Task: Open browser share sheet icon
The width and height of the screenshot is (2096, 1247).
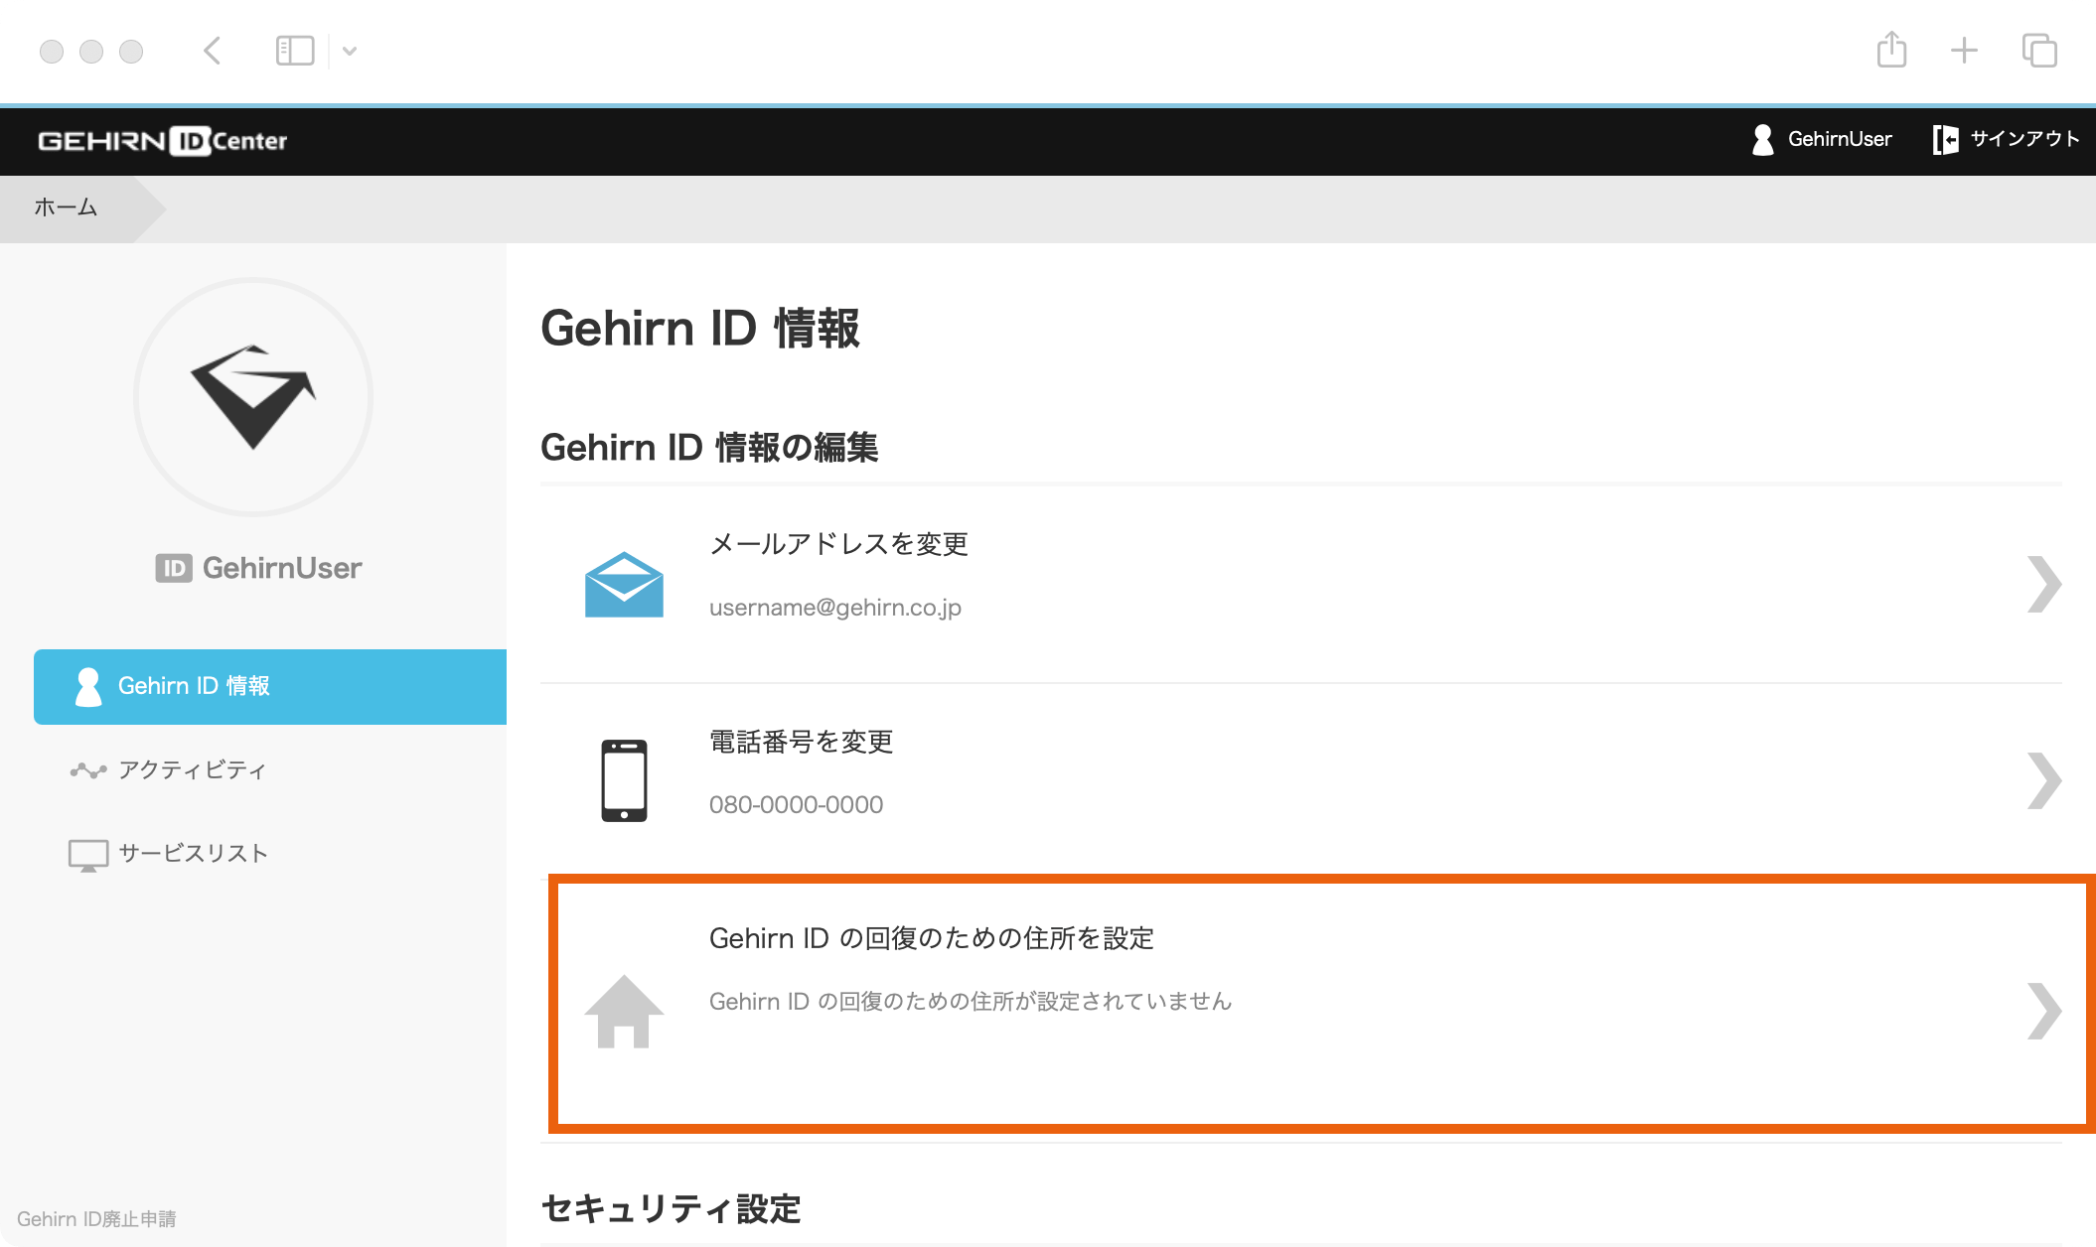Action: pyautogui.click(x=1891, y=50)
